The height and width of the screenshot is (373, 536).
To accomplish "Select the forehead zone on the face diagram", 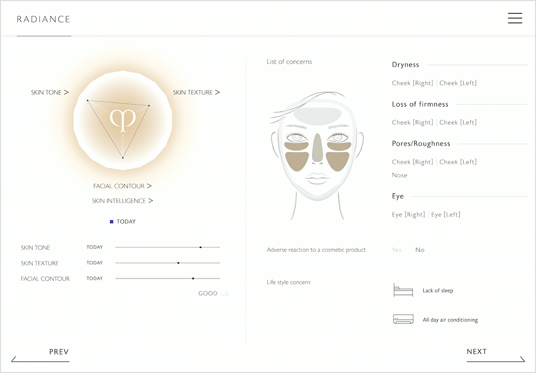I will 317,114.
